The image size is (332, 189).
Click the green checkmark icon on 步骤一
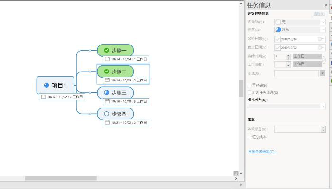point(107,50)
